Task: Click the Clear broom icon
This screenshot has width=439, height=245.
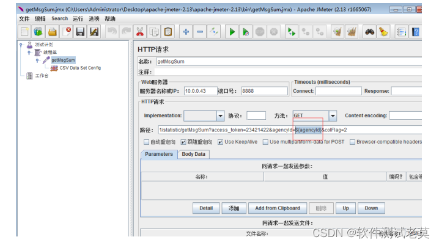Action: click(x=338, y=32)
